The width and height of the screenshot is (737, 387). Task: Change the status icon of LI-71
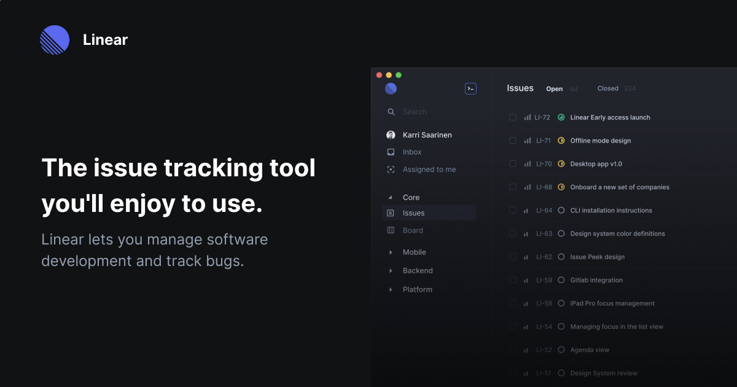pyautogui.click(x=561, y=141)
